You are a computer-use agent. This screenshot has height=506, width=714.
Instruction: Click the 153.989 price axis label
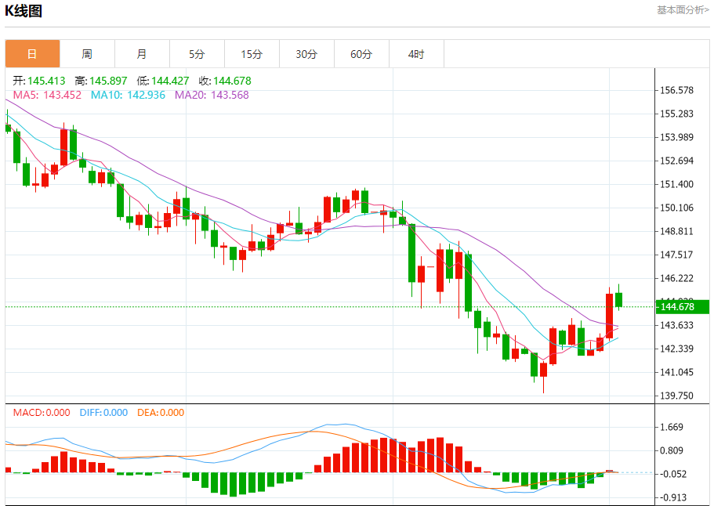(x=676, y=137)
